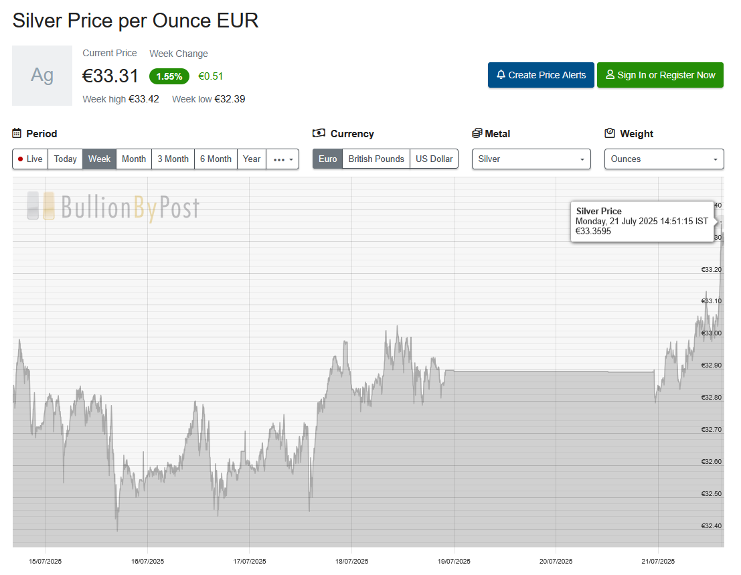This screenshot has width=741, height=575.
Task: Click the 1.55% week change badge
Action: click(169, 76)
